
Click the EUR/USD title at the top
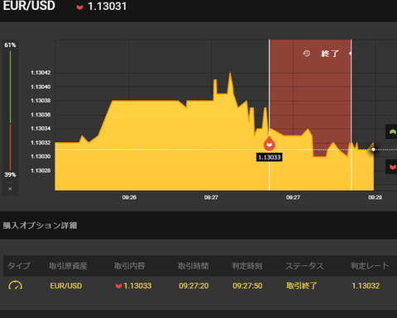click(x=29, y=6)
